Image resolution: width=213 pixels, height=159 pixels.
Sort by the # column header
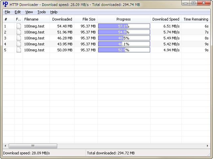[x=8, y=19]
